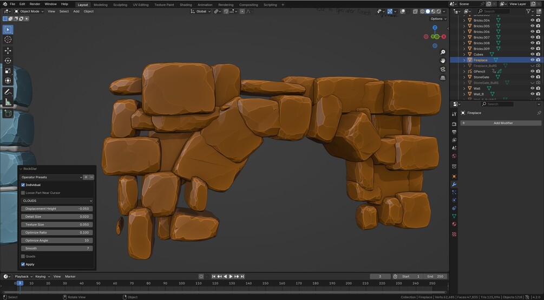Viewport: 544px width, 300px height.
Task: Toggle the camera view icon in viewport
Action: point(443,69)
